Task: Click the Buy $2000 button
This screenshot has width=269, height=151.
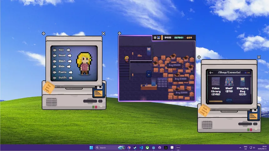Action: 181,93
